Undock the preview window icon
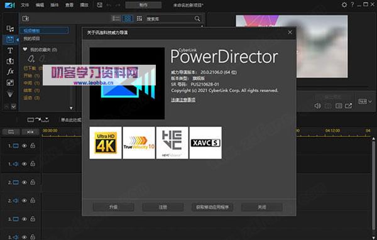The width and height of the screenshot is (377, 240). click(x=349, y=106)
